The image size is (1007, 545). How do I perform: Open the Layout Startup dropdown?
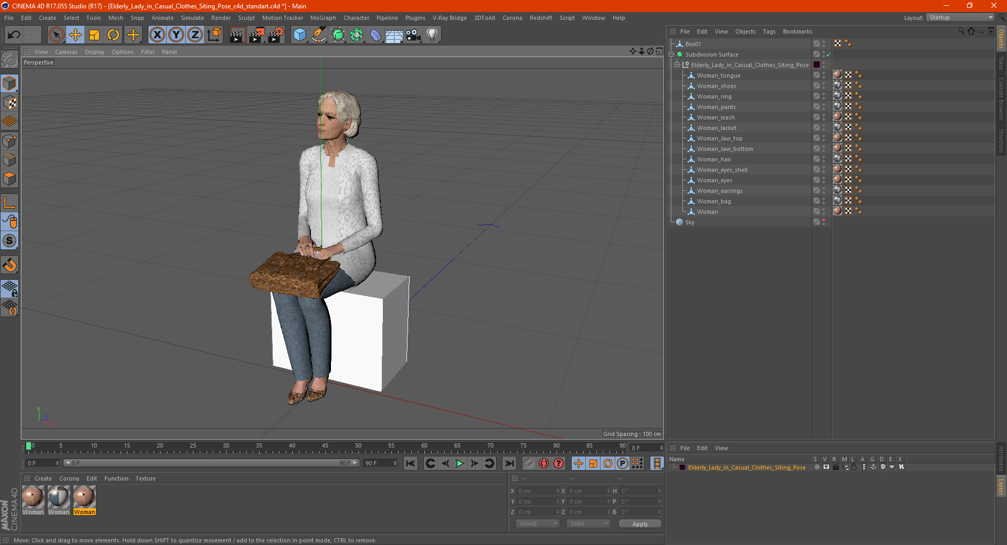pyautogui.click(x=960, y=18)
